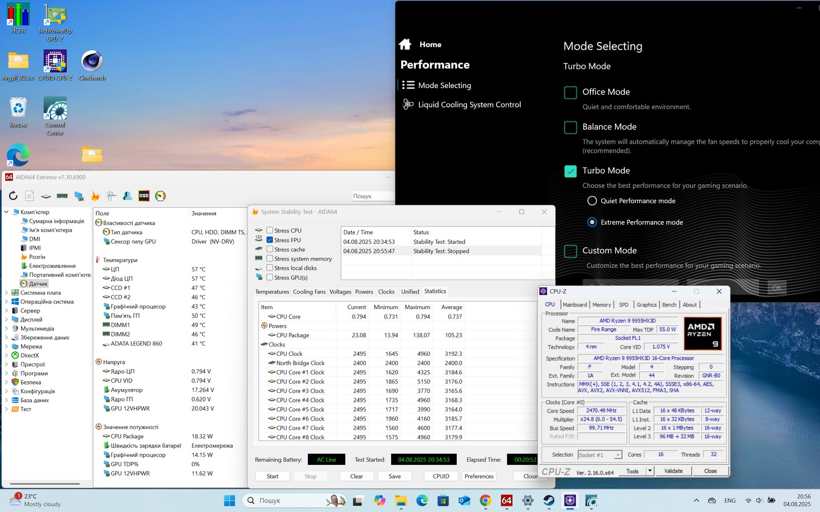Switch to the Cooling Fans tab

pyautogui.click(x=309, y=292)
